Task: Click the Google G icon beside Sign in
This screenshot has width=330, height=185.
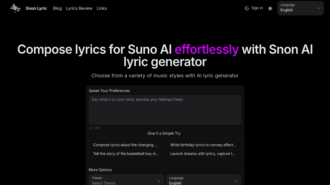Action: click(247, 8)
